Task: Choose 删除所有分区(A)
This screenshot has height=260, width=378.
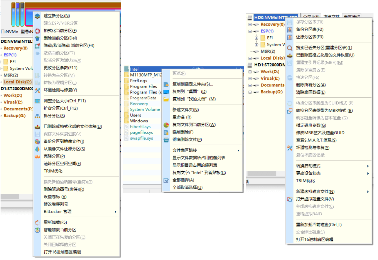Action: click(311, 85)
